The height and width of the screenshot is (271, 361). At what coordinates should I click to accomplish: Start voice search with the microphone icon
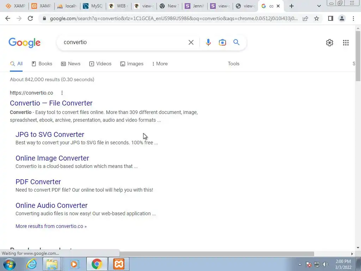[208, 42]
